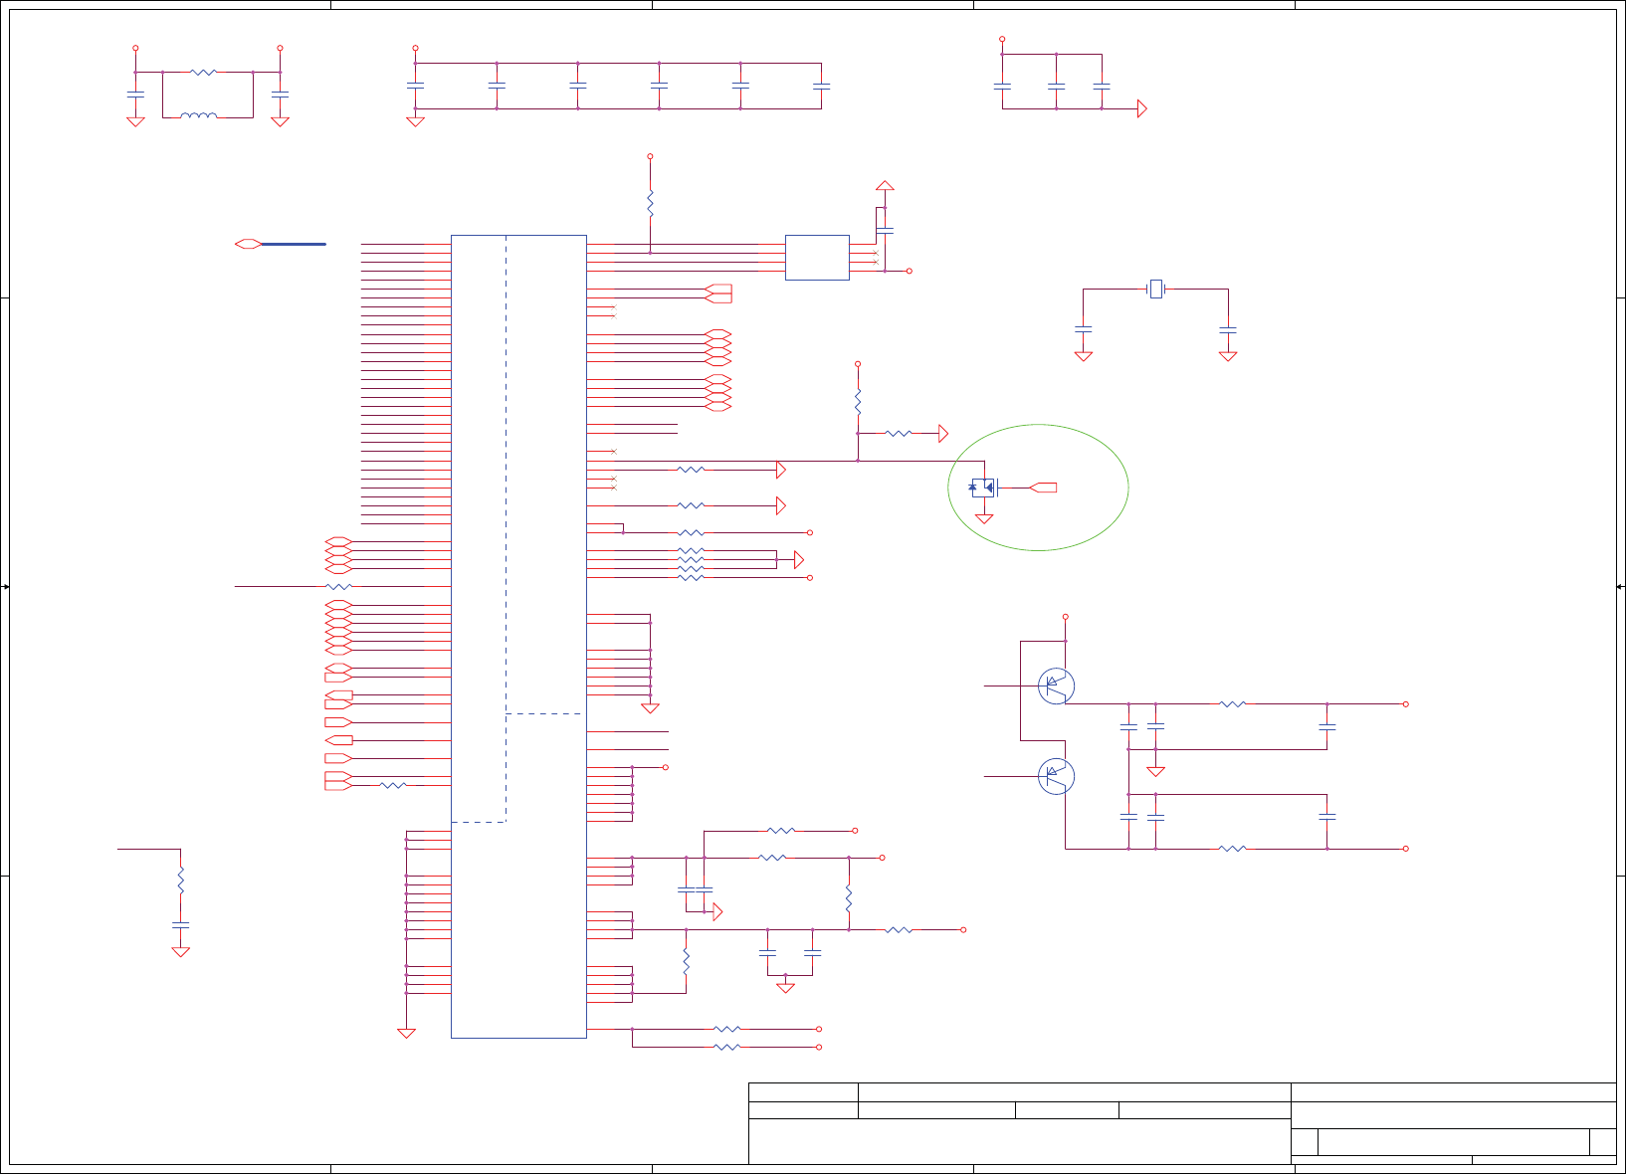The height and width of the screenshot is (1175, 1626).
Task: Select the vertical resistor above the MOSFET drain net
Action: coord(858,402)
